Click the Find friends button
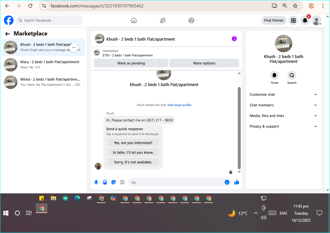This screenshot has width=330, height=233. point(274,20)
